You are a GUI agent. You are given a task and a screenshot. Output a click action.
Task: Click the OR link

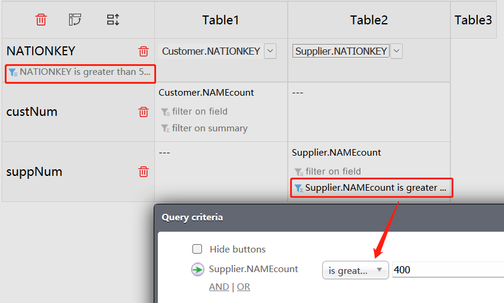[243, 287]
